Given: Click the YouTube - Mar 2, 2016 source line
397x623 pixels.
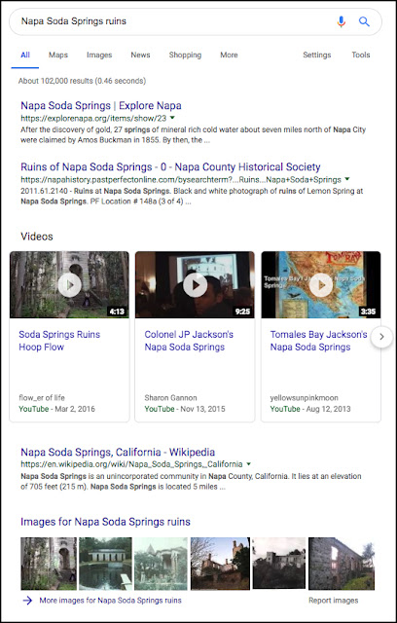Looking at the screenshot, I should pos(56,409).
